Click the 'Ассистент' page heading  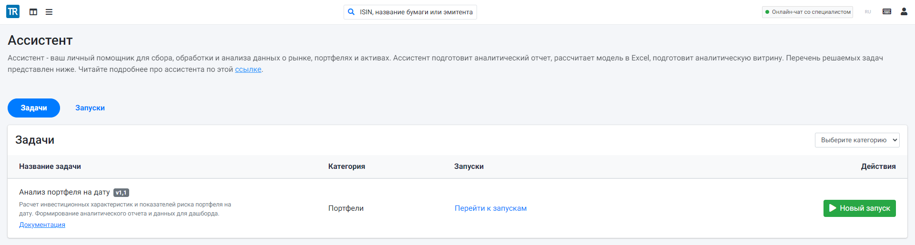click(x=40, y=40)
